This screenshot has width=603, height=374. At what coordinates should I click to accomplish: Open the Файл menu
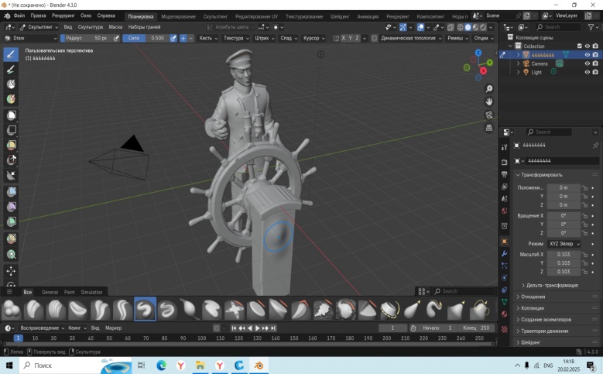pyautogui.click(x=19, y=15)
